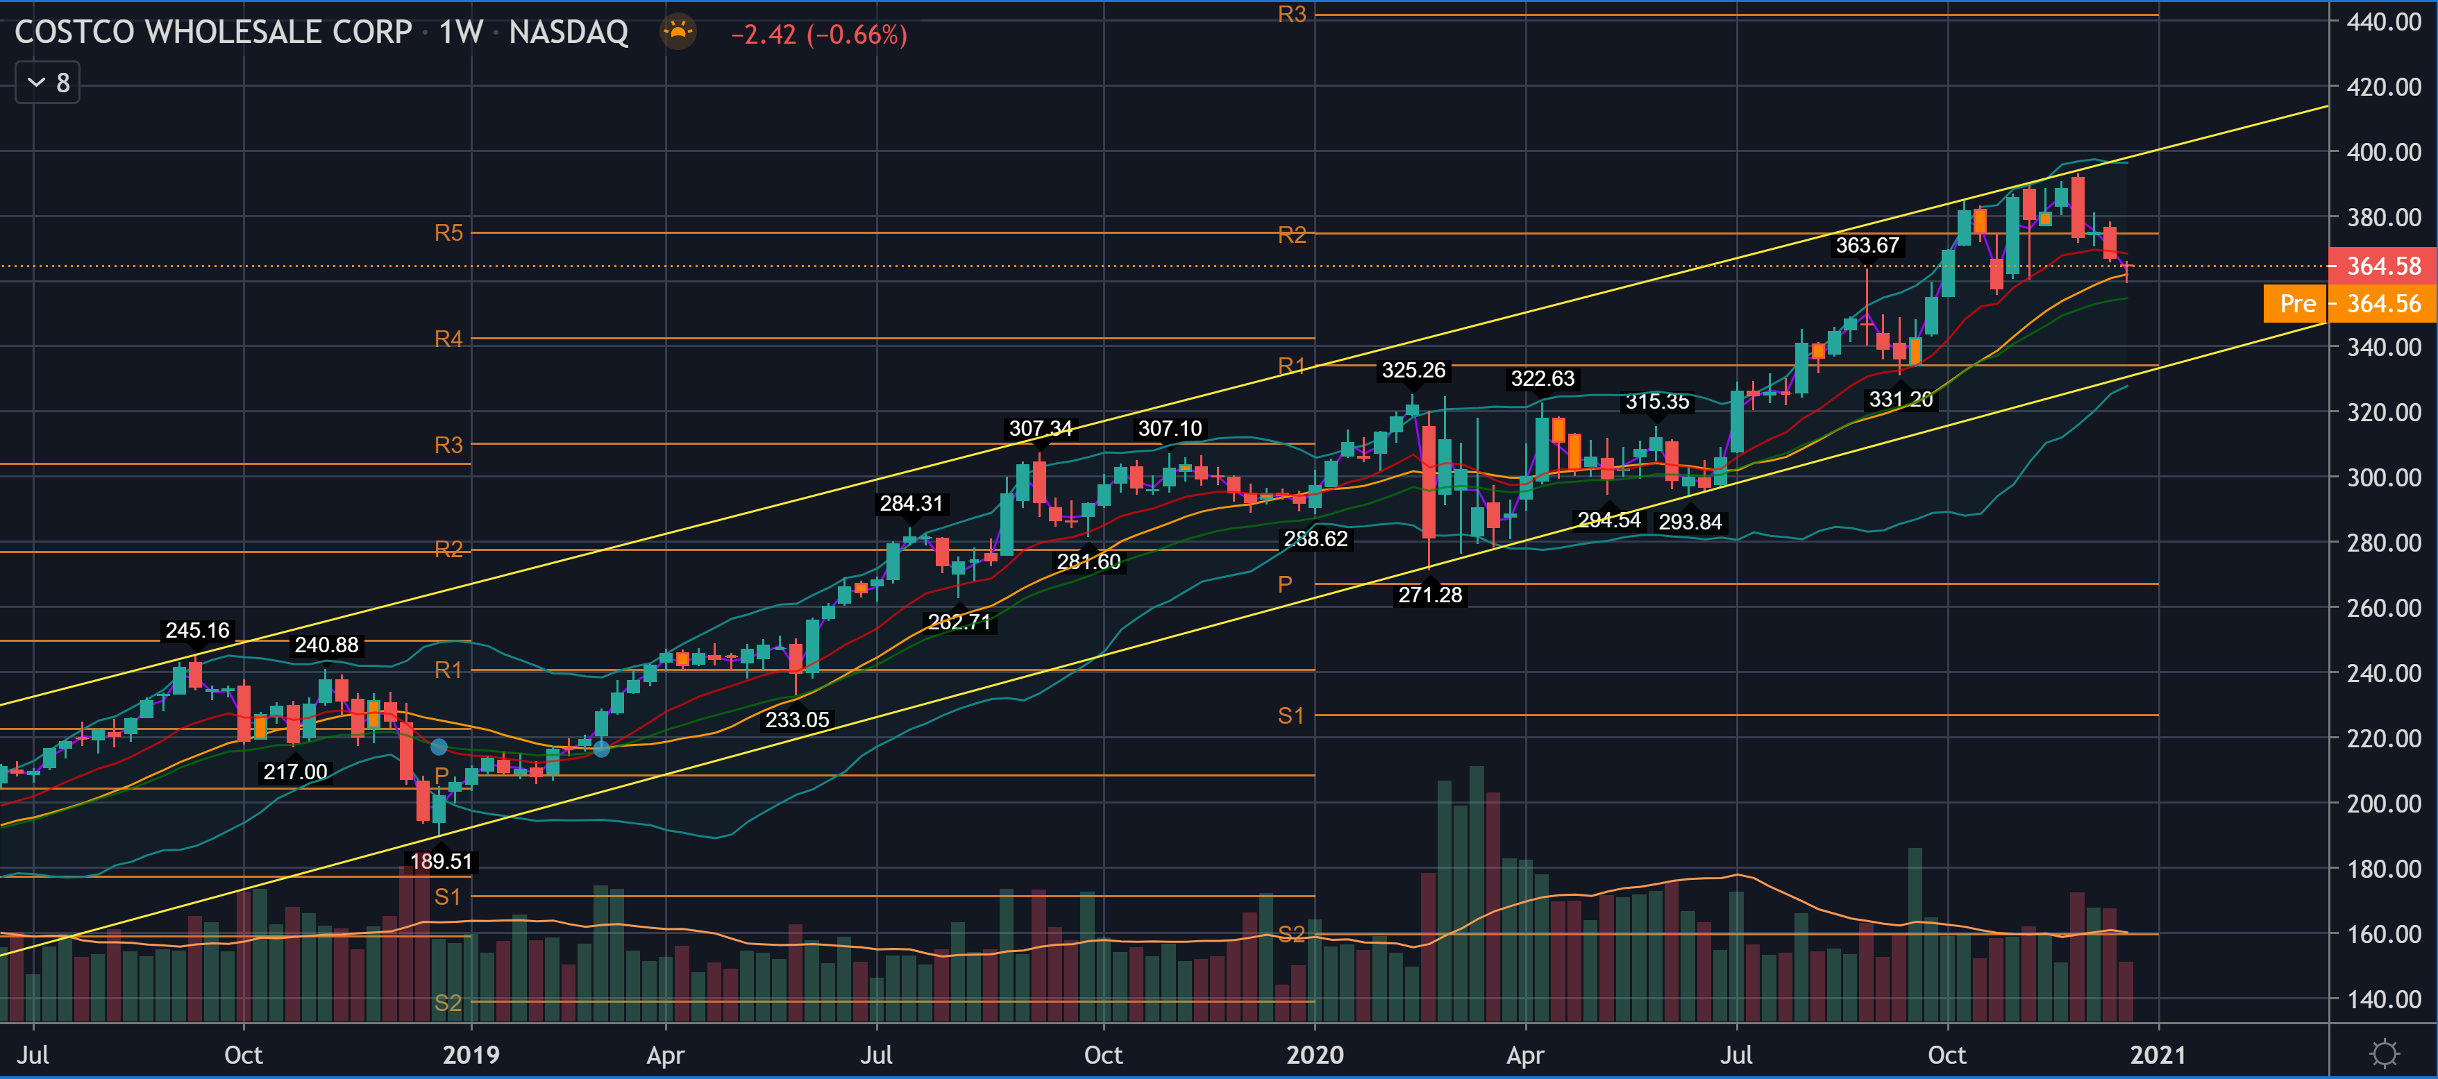Image resolution: width=2438 pixels, height=1079 pixels.
Task: Click the right blue circle marker near April 2019
Action: (601, 749)
